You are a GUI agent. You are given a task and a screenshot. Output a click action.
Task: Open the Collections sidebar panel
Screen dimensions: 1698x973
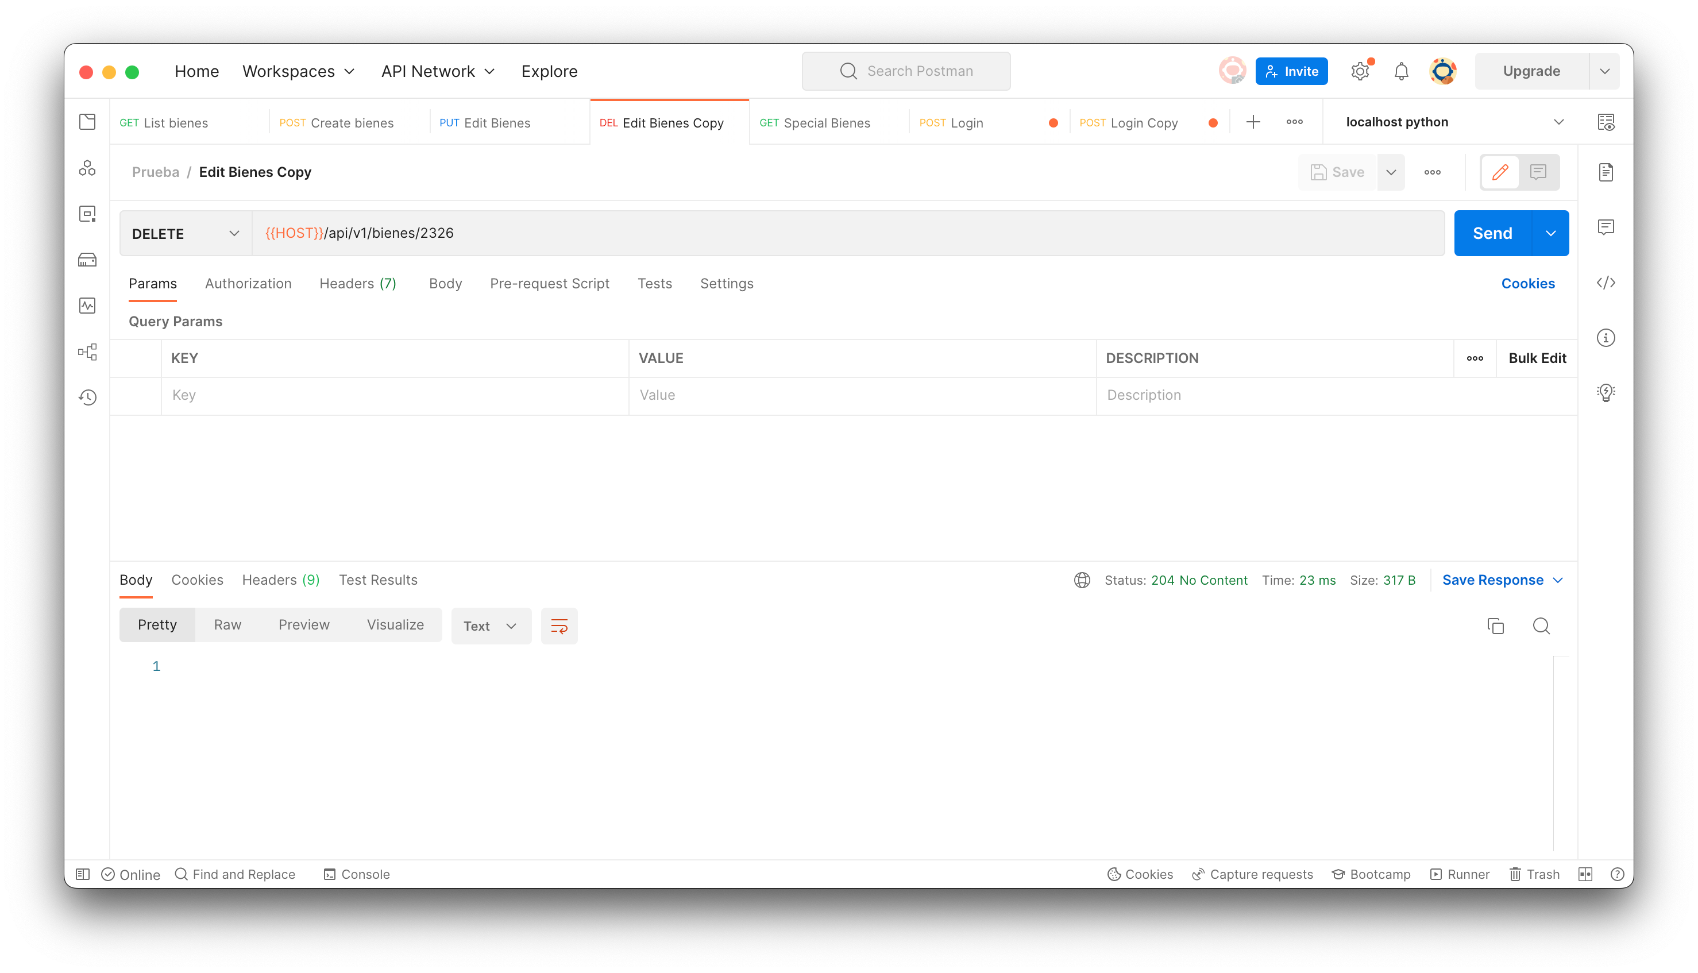pyautogui.click(x=87, y=122)
